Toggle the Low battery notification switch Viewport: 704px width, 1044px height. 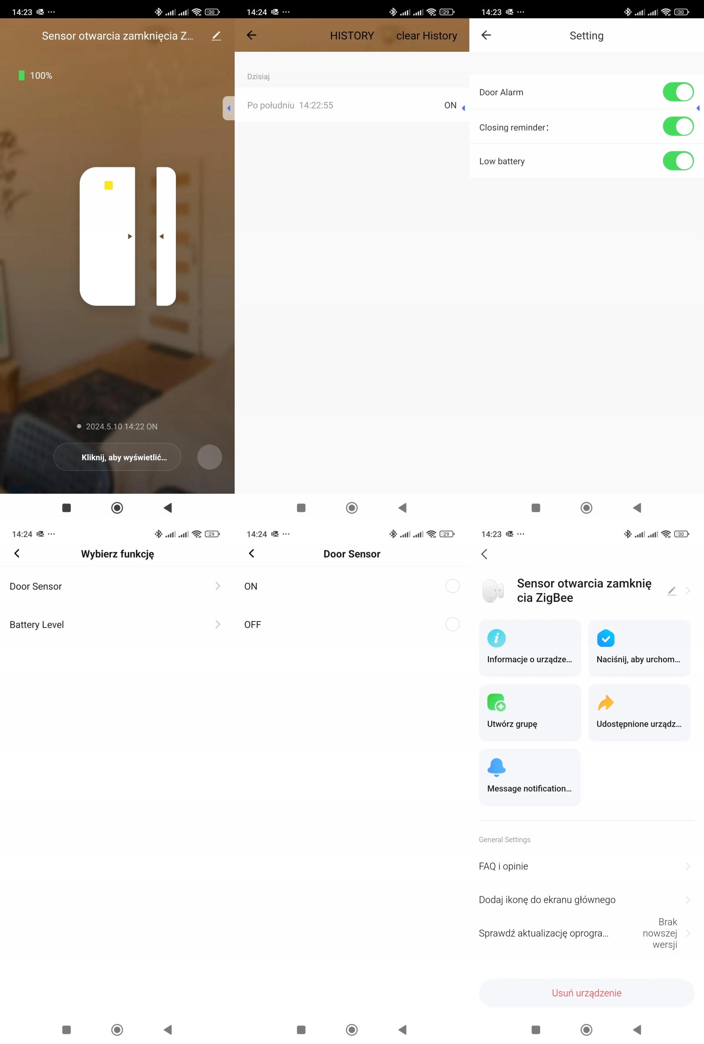[678, 161]
